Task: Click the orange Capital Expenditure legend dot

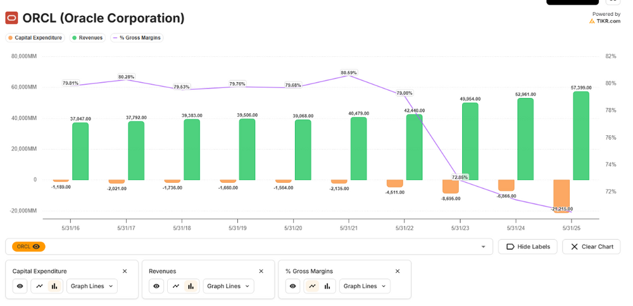Action: click(11, 38)
